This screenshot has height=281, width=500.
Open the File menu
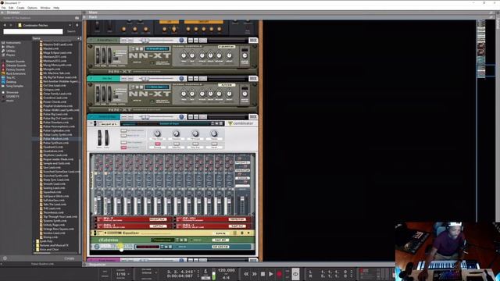coord(3,8)
